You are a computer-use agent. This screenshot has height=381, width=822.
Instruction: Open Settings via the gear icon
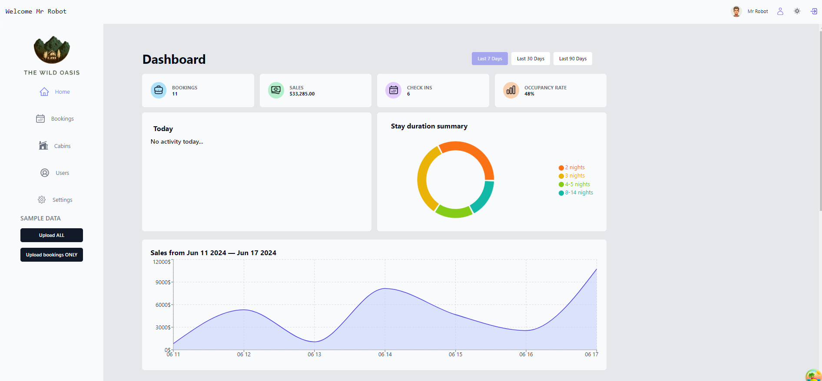42,200
